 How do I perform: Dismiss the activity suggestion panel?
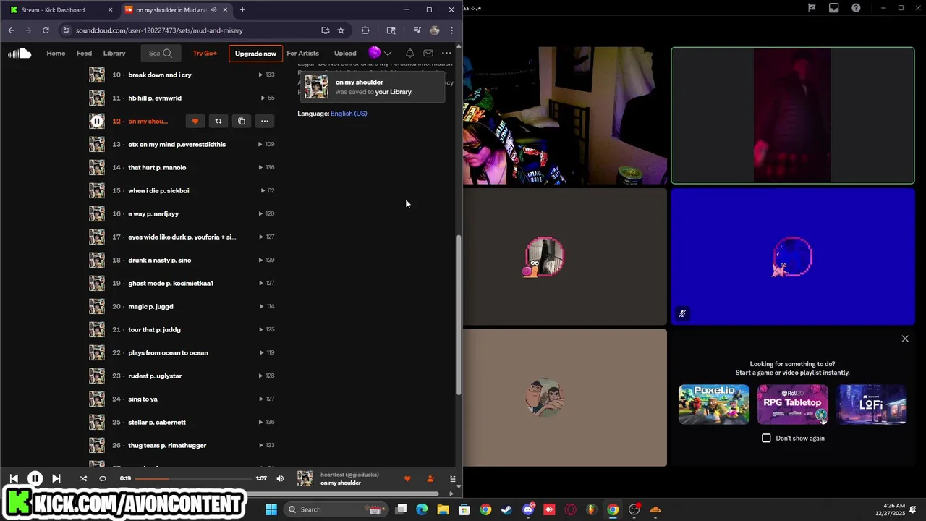[x=905, y=339]
